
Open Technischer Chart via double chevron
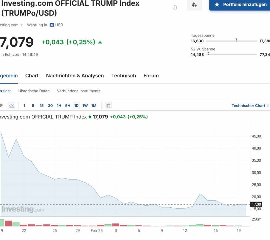pos(268,106)
